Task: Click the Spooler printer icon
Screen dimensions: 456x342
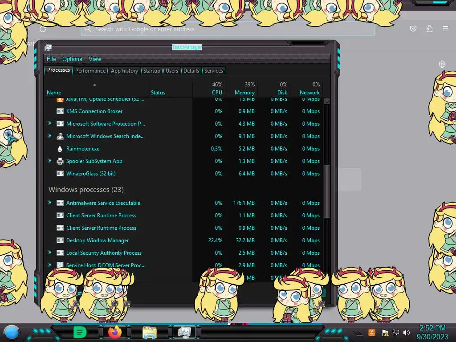Action: tap(60, 161)
